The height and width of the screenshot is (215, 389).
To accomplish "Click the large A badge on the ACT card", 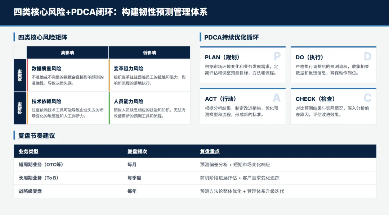I will (277, 98).
